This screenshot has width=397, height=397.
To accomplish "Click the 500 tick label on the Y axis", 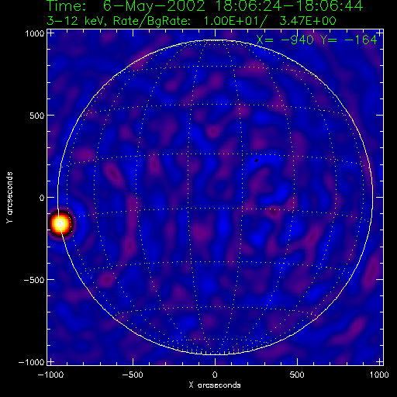I will (x=37, y=116).
